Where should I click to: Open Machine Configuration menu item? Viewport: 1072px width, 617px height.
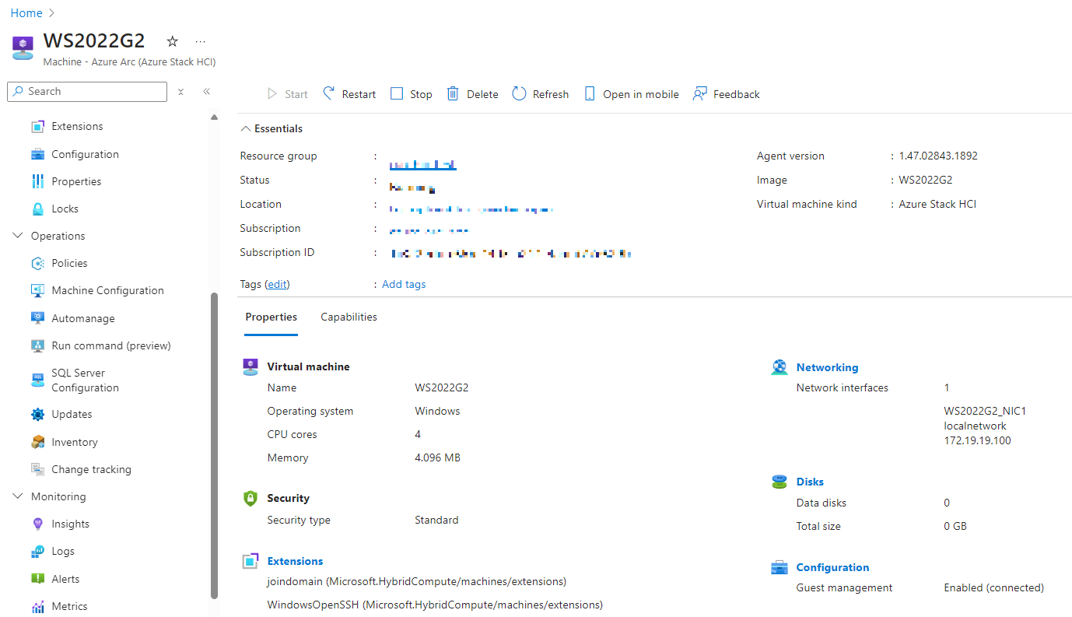pyautogui.click(x=108, y=290)
